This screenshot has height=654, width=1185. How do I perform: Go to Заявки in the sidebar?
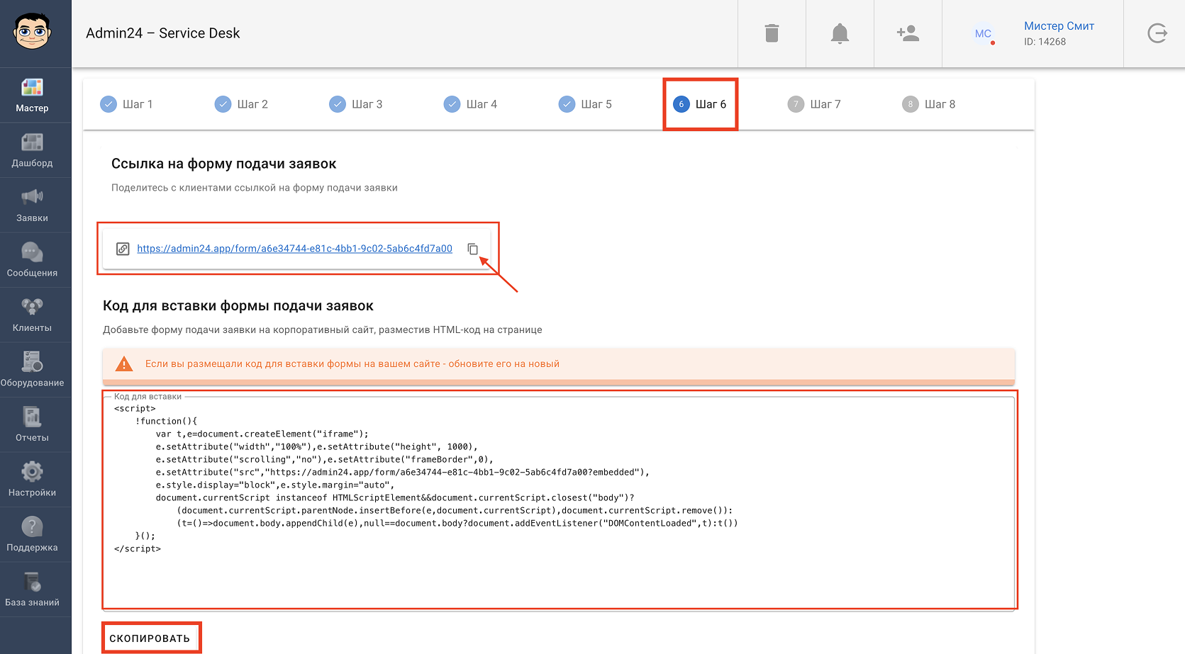32,205
